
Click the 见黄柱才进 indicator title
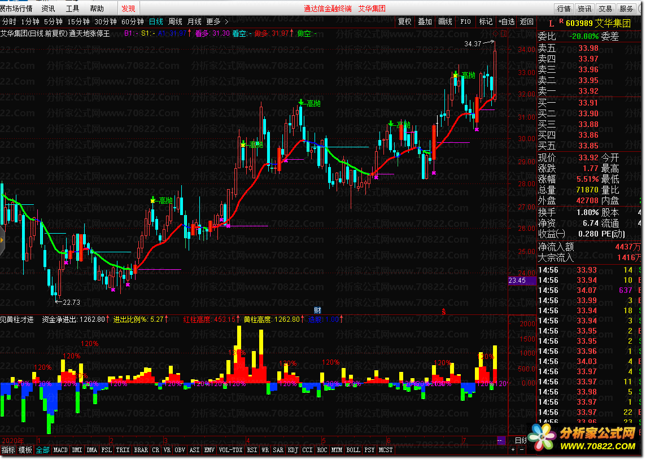click(17, 319)
